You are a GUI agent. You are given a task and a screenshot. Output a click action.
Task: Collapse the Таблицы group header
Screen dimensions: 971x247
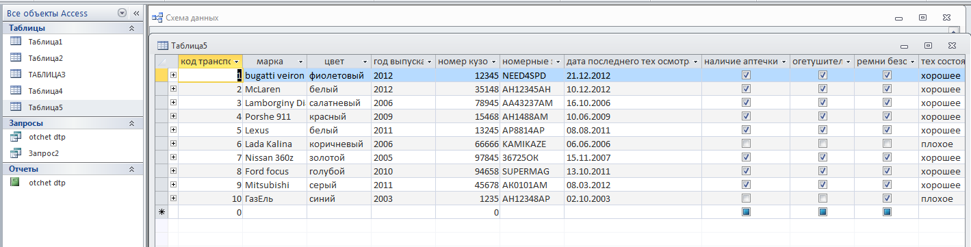coord(131,28)
